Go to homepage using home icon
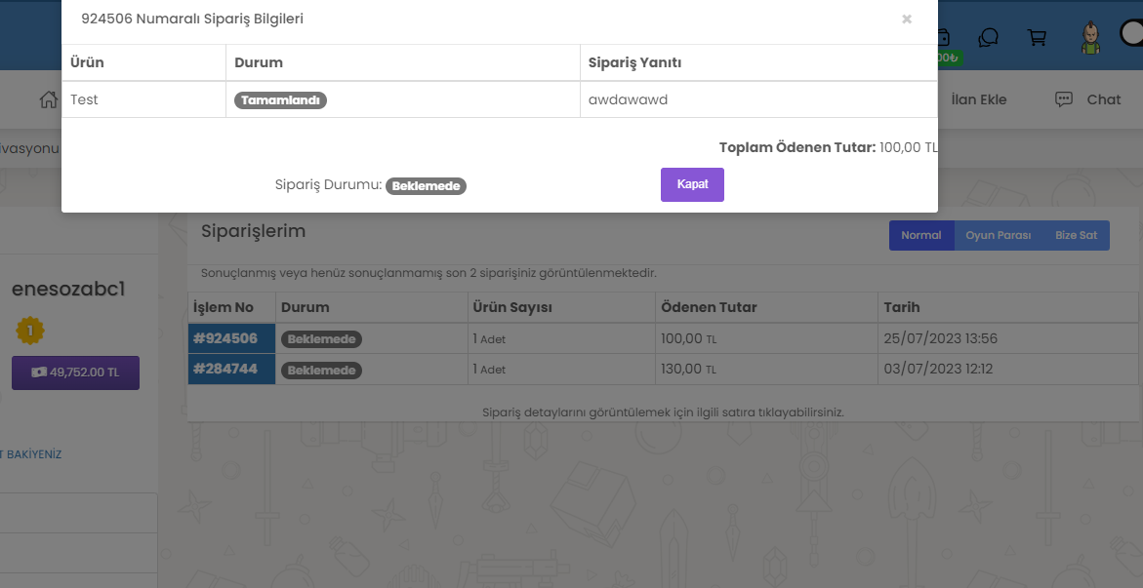1143x588 pixels. point(48,99)
